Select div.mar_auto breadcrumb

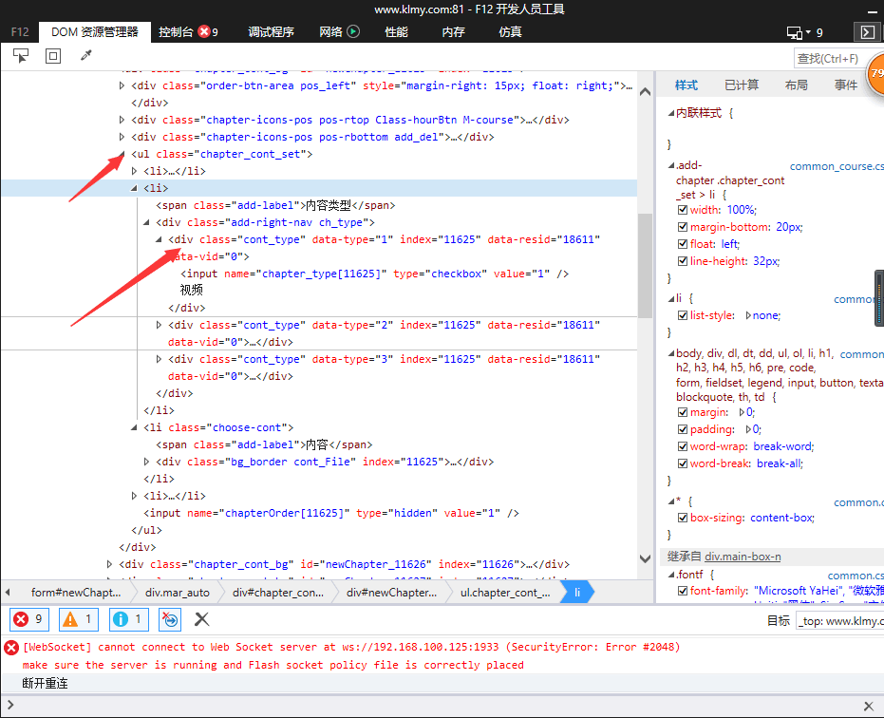tap(177, 593)
